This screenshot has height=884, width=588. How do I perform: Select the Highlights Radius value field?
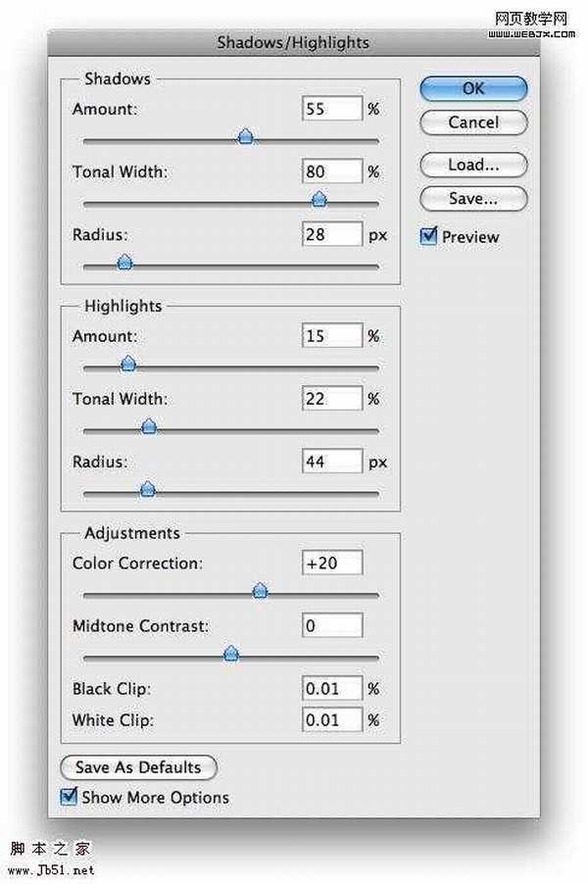332,461
